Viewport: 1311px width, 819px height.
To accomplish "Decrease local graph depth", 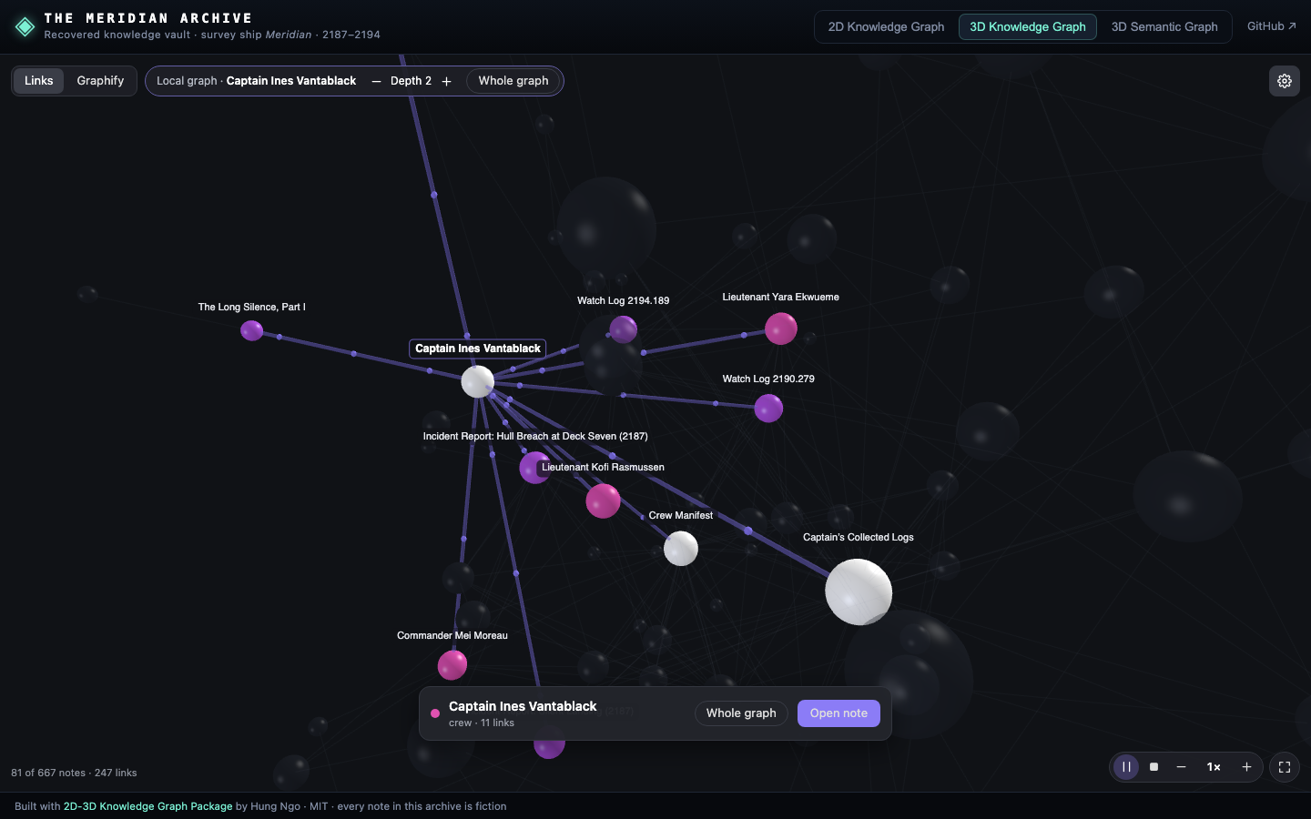I will click(376, 81).
